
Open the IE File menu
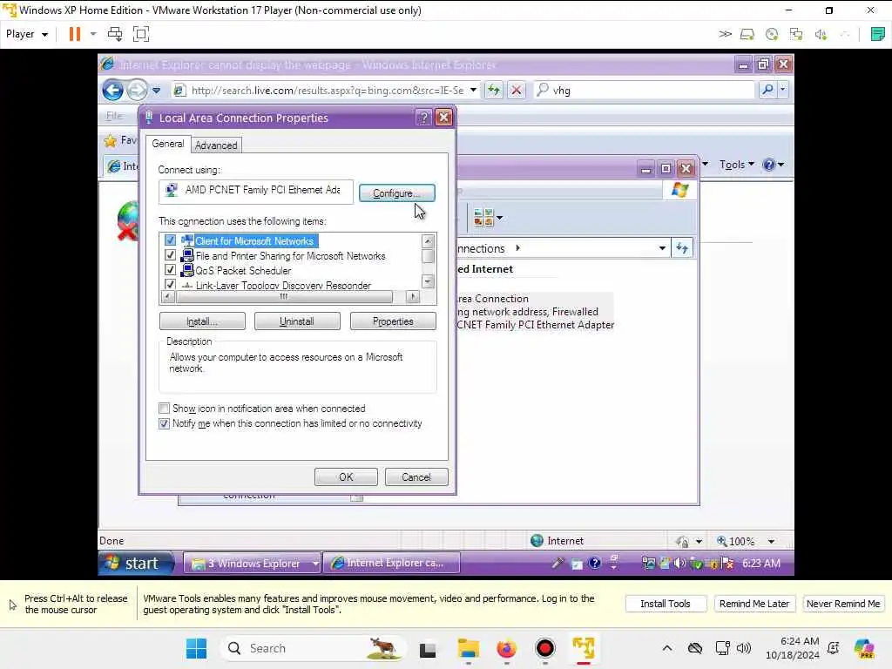tap(114, 116)
